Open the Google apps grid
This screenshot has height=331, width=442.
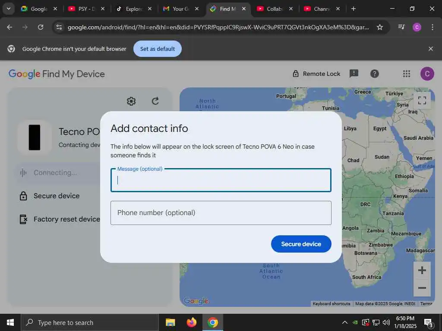407,74
